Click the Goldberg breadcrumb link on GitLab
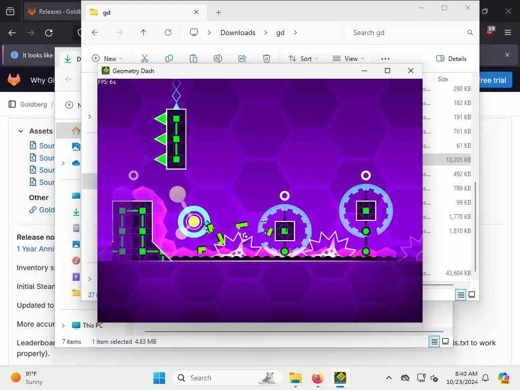520x390 pixels. (x=34, y=104)
